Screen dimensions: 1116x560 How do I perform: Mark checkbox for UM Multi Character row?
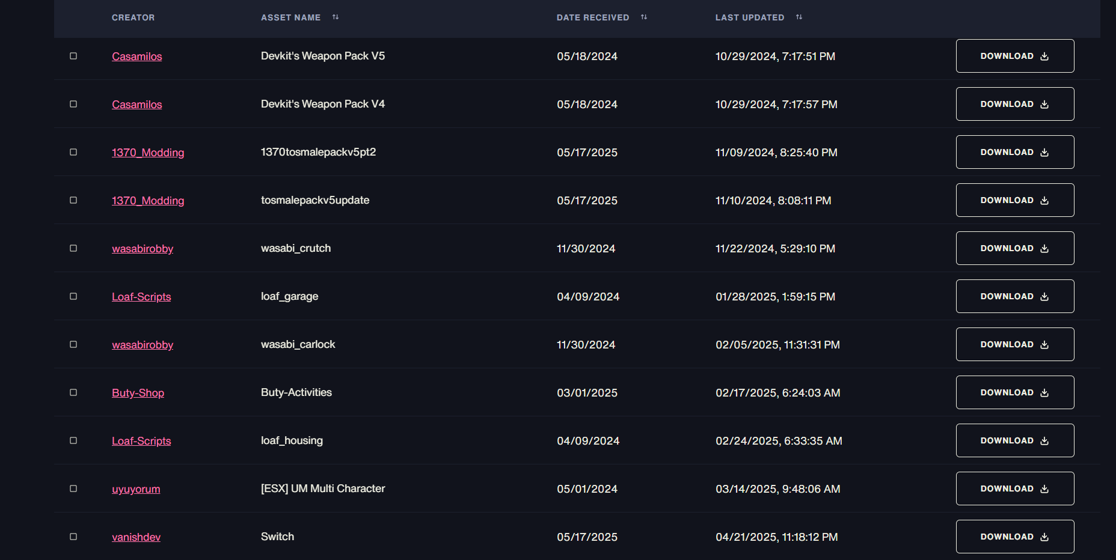pyautogui.click(x=73, y=488)
